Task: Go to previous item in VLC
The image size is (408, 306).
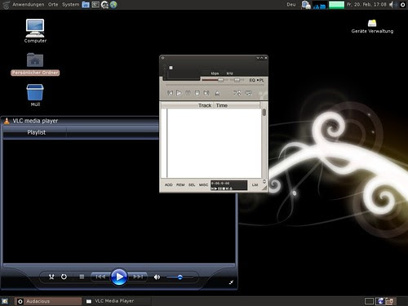Action: [100, 277]
